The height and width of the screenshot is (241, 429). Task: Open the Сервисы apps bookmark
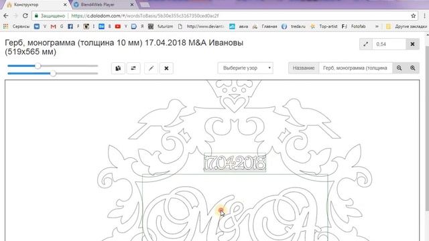[16, 27]
